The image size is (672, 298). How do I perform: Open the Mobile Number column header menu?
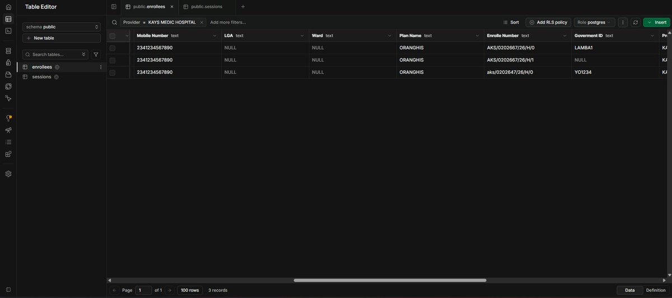(215, 36)
